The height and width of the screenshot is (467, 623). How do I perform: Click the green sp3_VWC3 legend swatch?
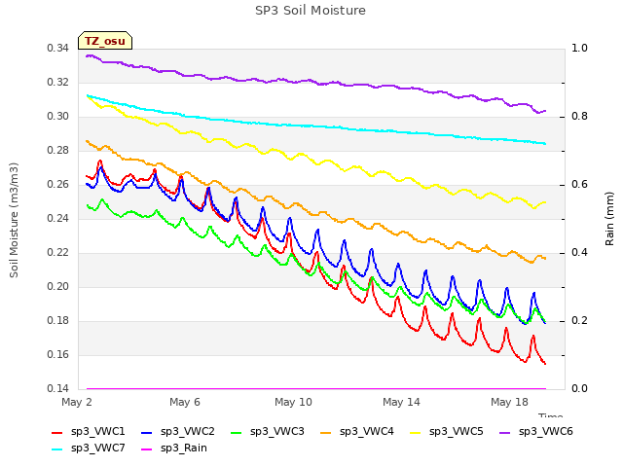[236, 432]
